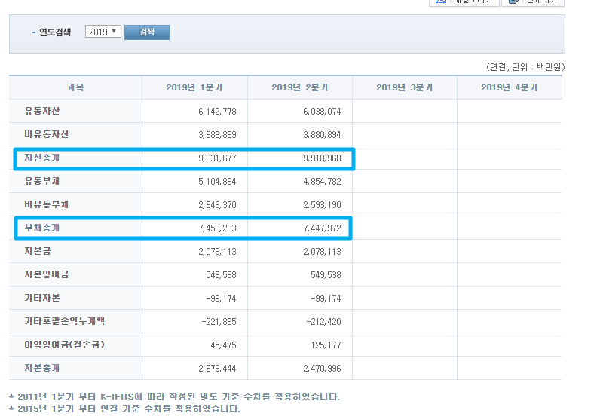Click the 2011년 1분기 K-IFRS footnote

[x=174, y=397]
